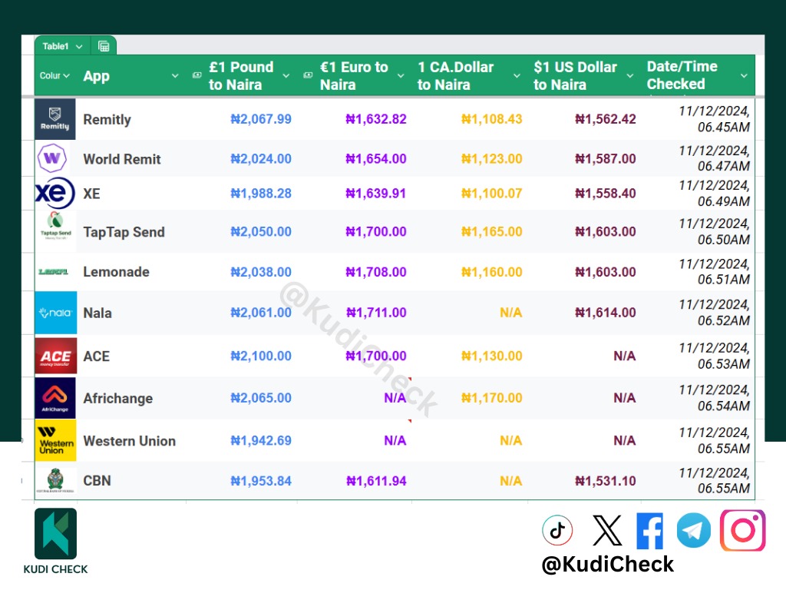Open the Colur column filter dropdown
Screen dimensions: 786x590
[66, 76]
